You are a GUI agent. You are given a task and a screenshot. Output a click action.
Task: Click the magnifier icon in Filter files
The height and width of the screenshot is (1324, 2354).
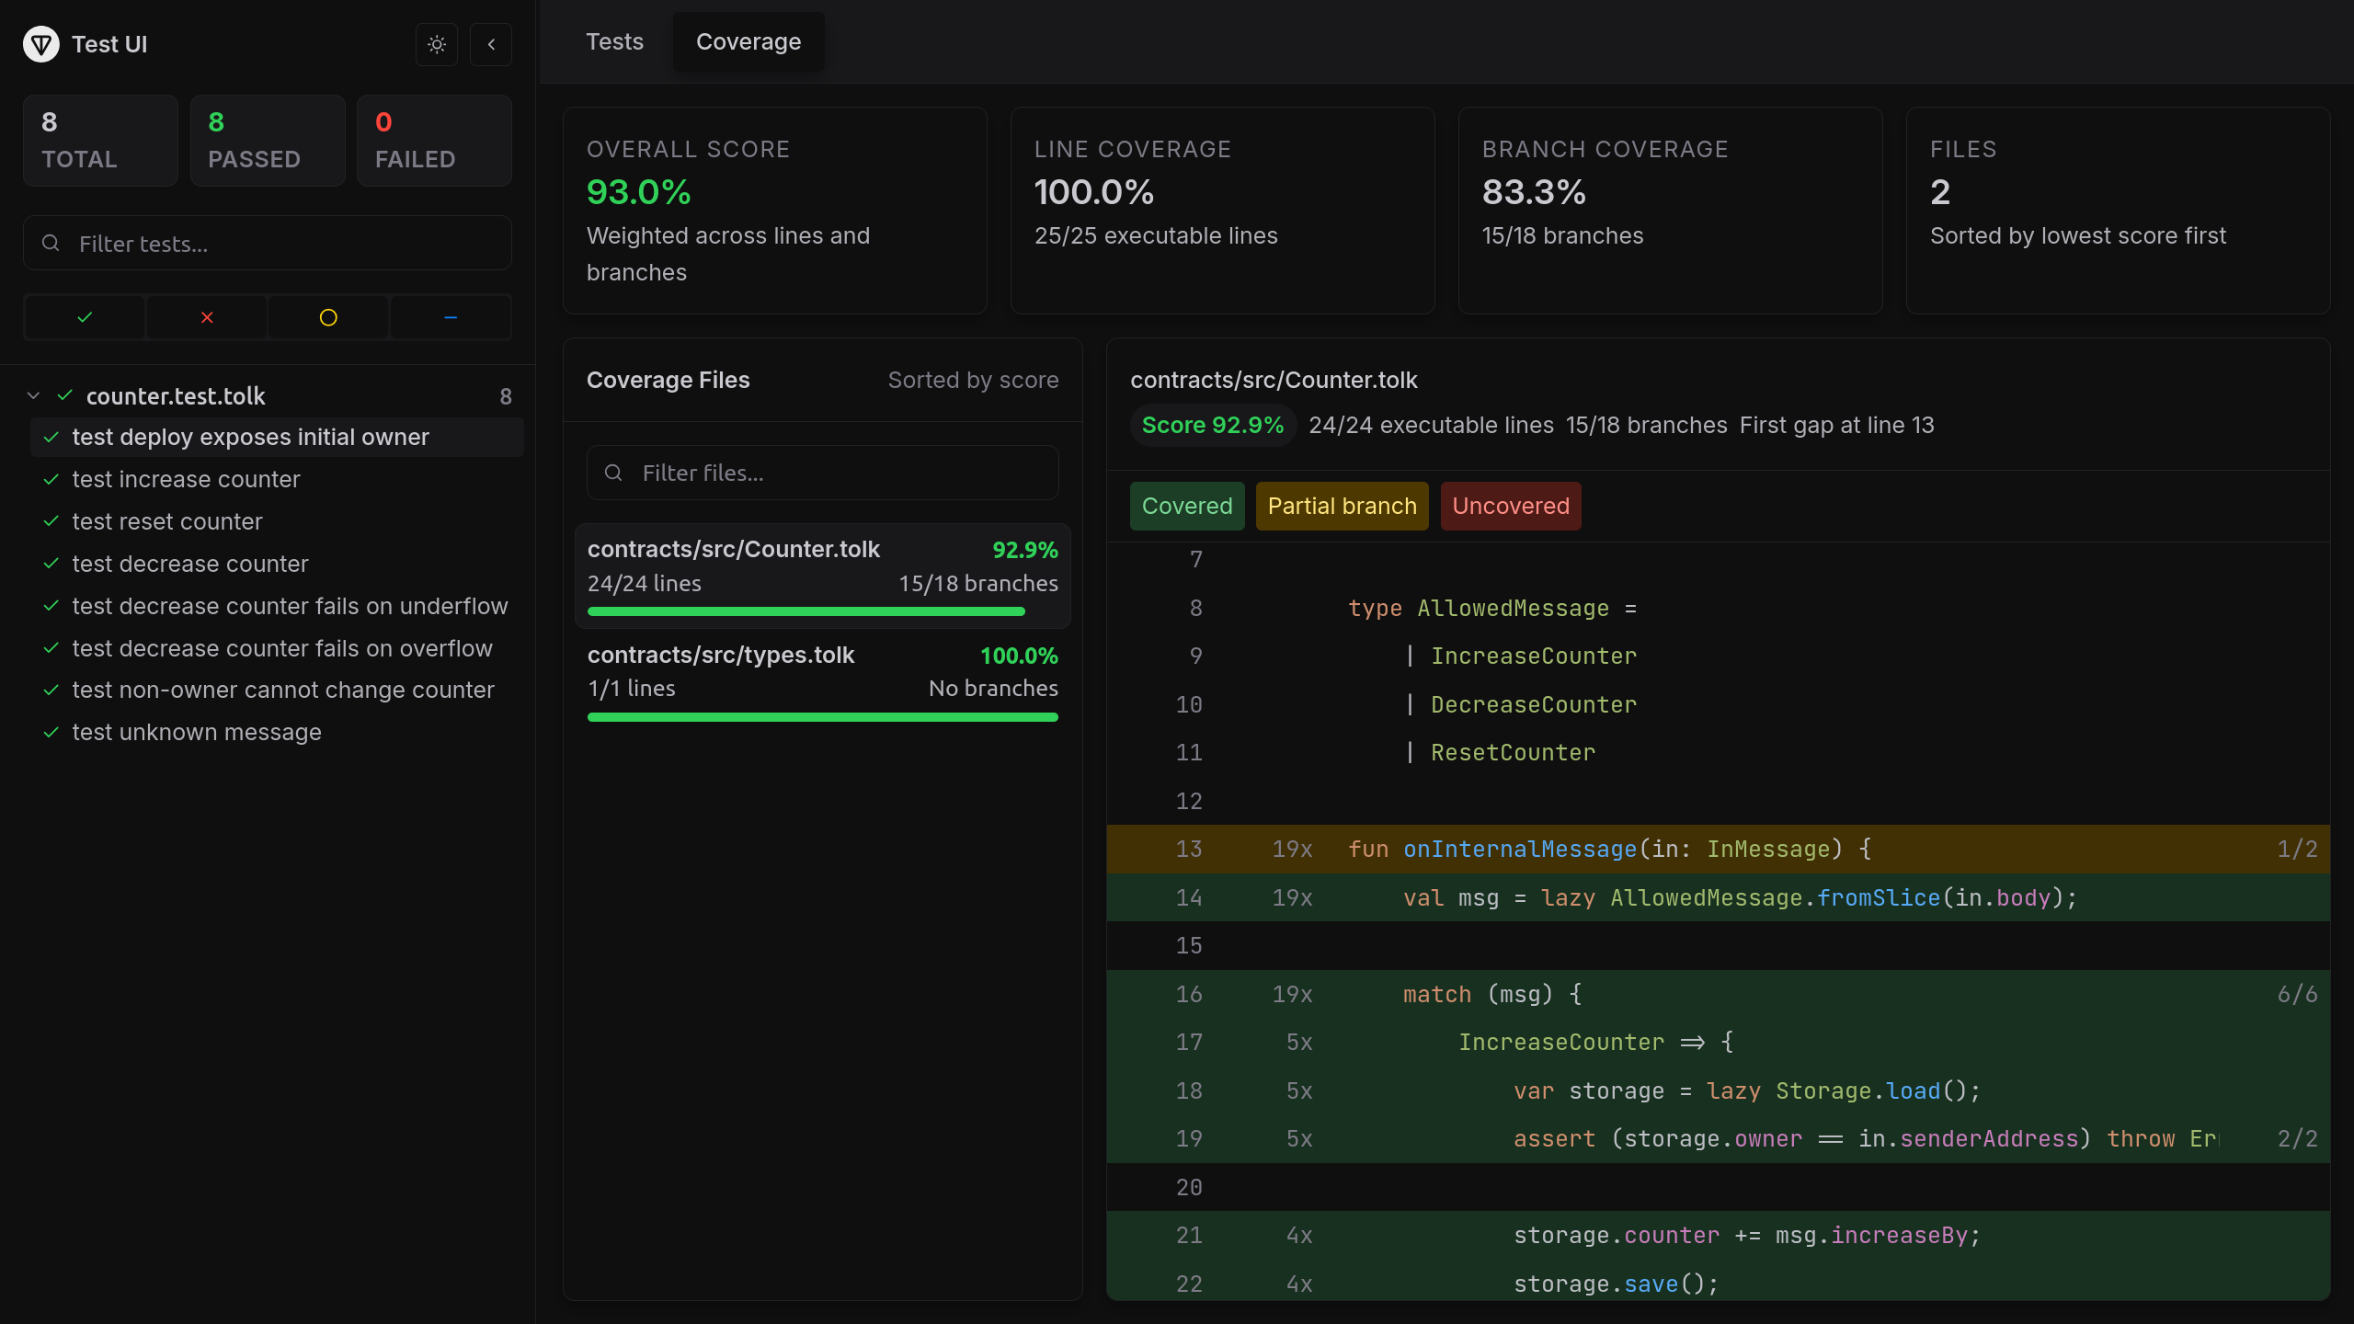point(613,473)
